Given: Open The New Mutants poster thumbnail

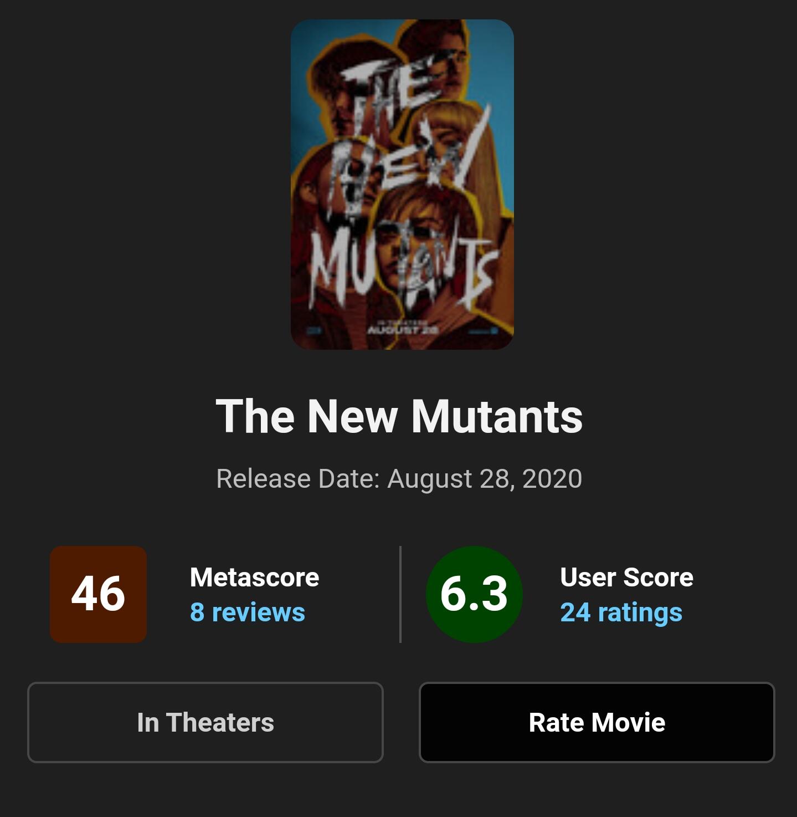Looking at the screenshot, I should (402, 185).
